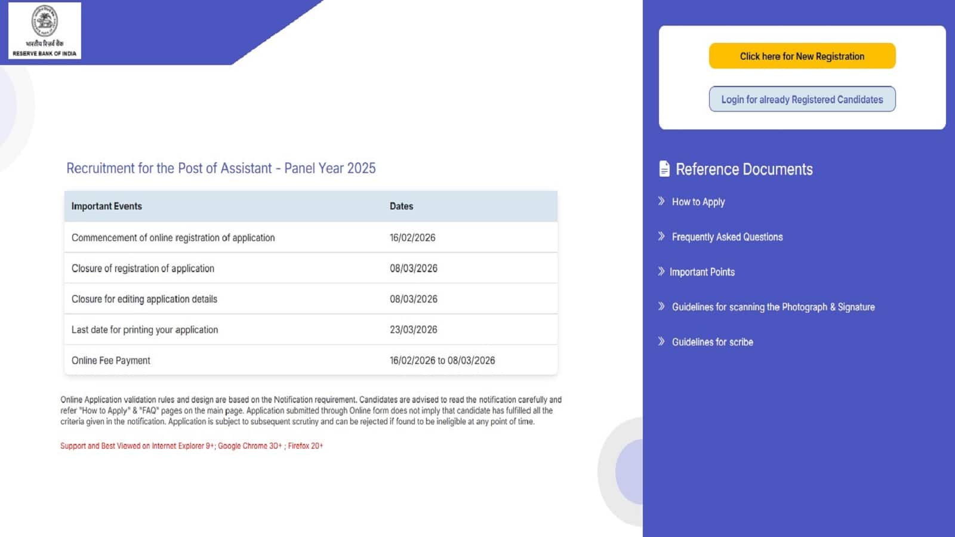Click the chevron icon beside How to Apply

661,202
